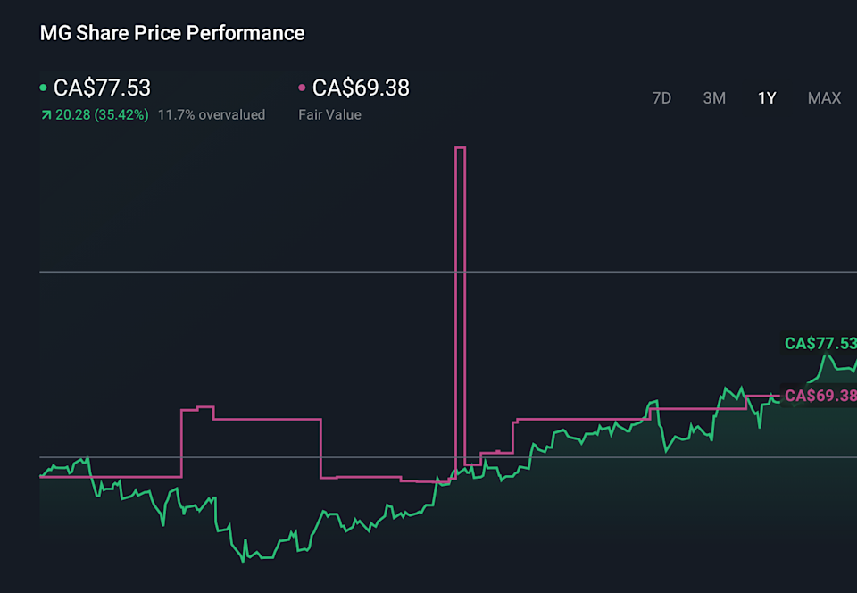The image size is (857, 593).
Task: Click the green upward trend arrow icon
Action: pos(46,115)
